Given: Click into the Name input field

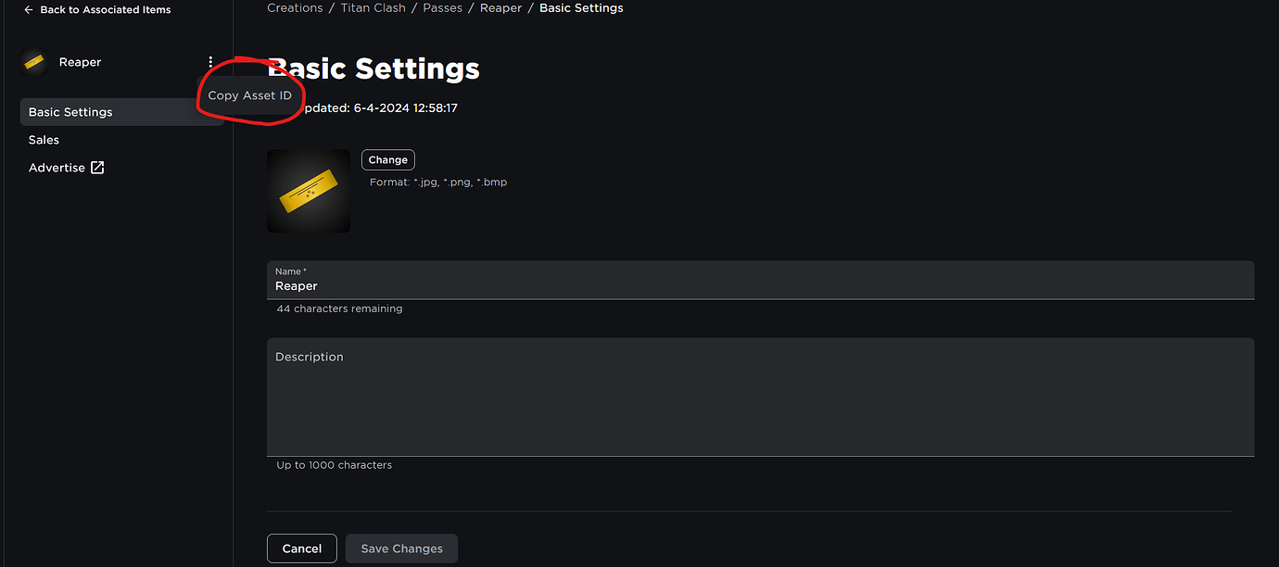Looking at the screenshot, I should pos(760,286).
